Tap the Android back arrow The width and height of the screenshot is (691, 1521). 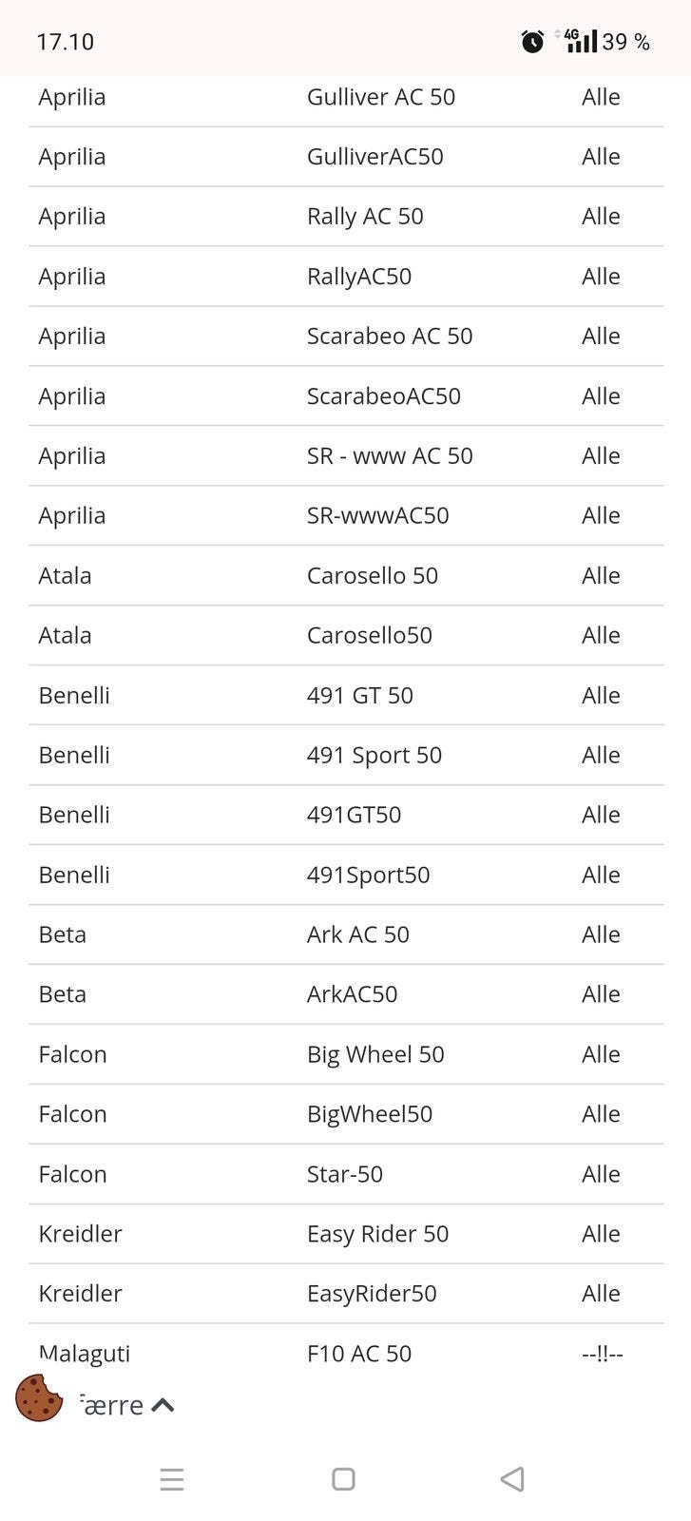click(512, 1479)
